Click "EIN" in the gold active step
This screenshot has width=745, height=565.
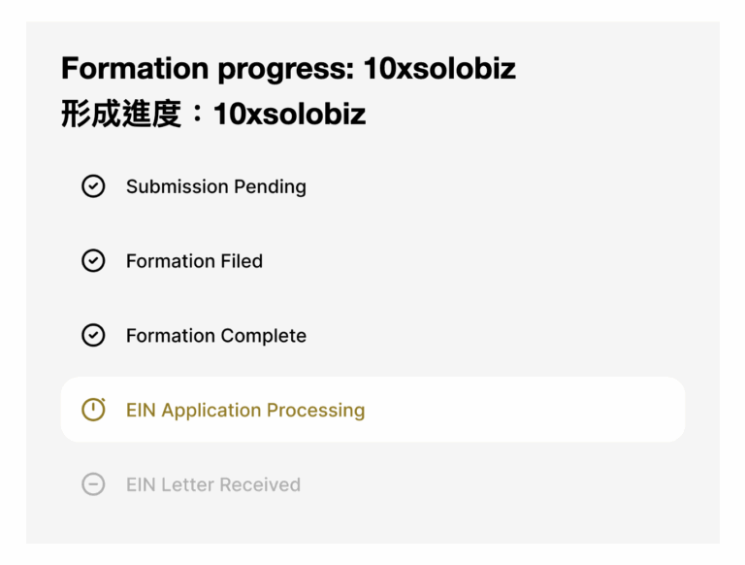pos(142,411)
